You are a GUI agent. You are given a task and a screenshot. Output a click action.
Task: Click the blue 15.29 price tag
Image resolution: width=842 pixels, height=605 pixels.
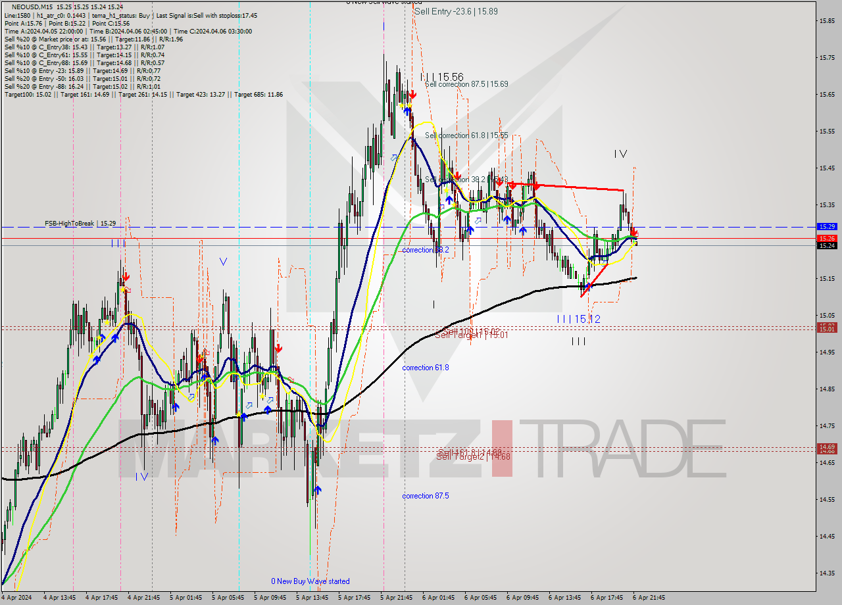coord(826,226)
